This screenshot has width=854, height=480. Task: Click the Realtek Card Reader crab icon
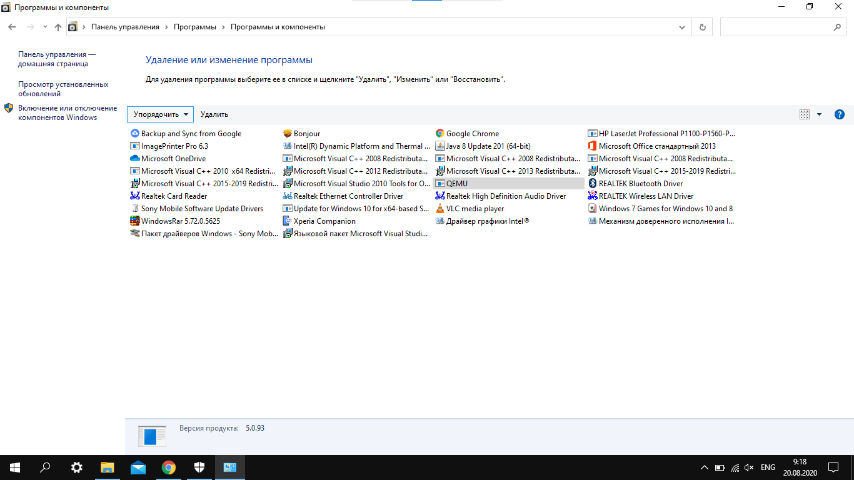coord(134,196)
